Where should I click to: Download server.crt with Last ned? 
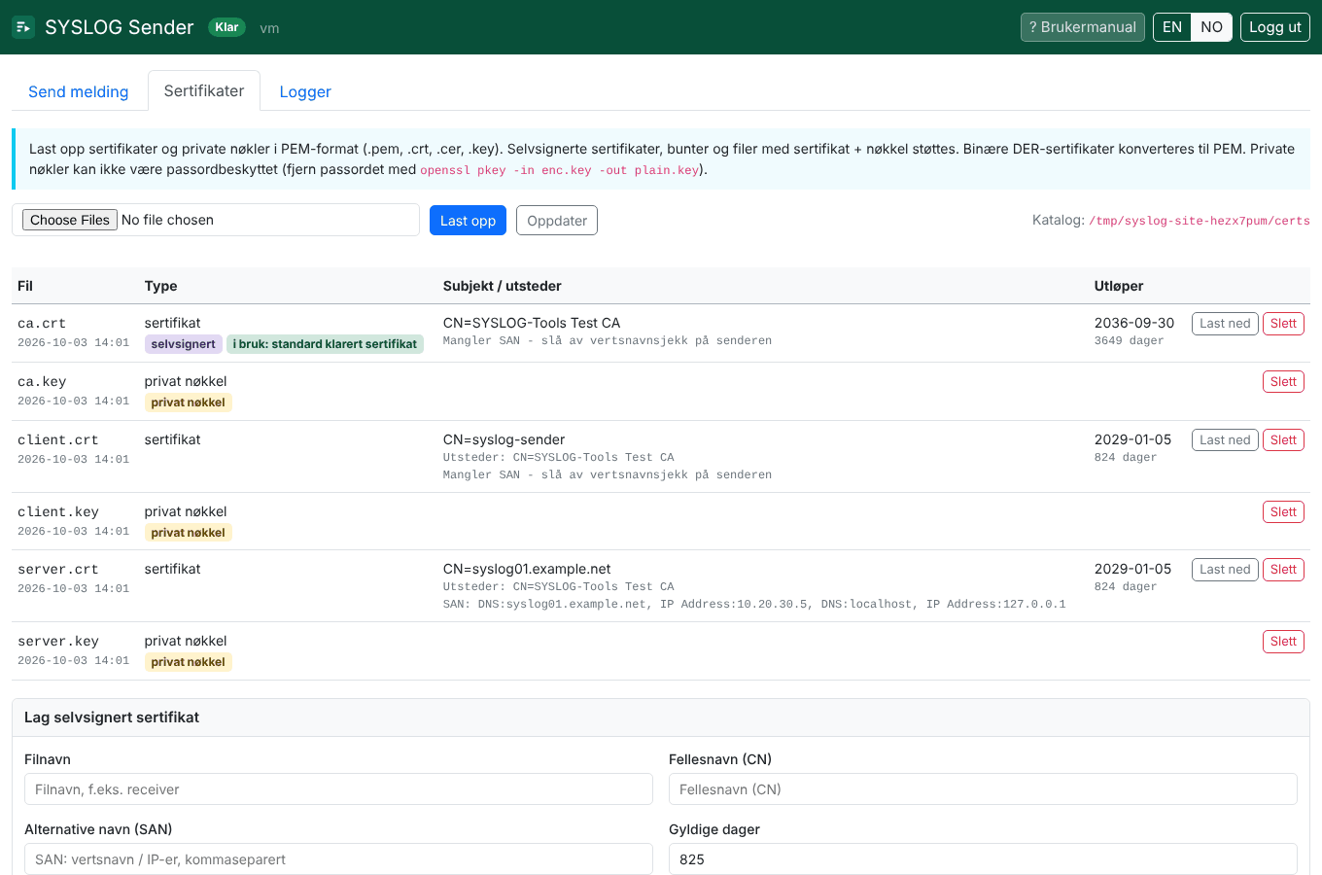click(x=1225, y=570)
